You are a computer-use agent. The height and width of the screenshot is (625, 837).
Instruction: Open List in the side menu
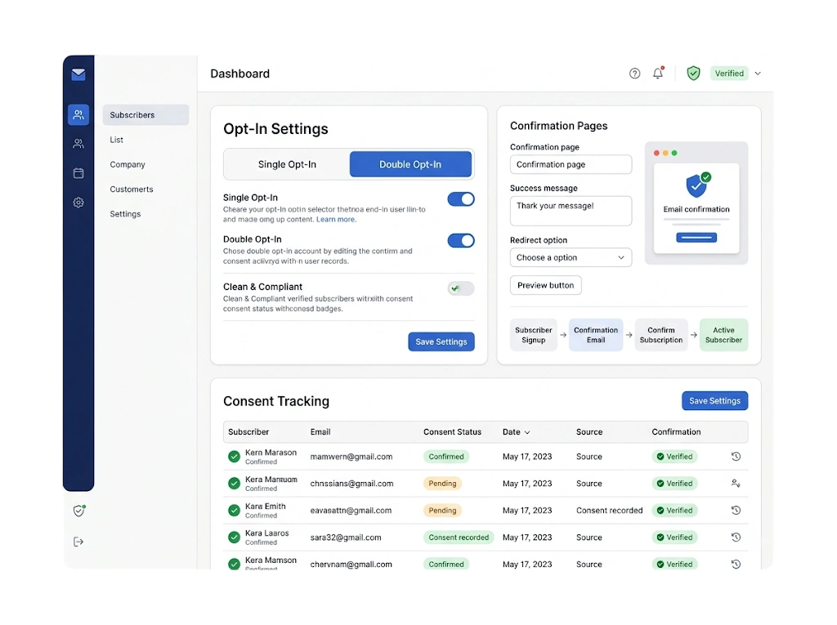pos(116,140)
